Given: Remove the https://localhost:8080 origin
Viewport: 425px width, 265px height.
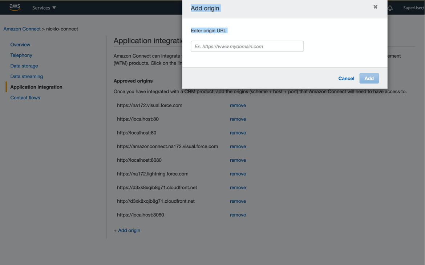Looking at the screenshot, I should click(x=238, y=215).
